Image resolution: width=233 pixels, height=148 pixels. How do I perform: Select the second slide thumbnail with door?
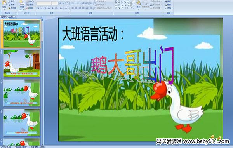click(x=22, y=63)
